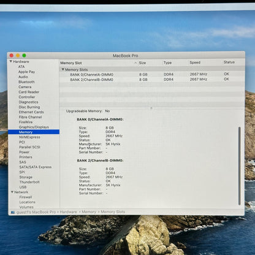Collapse the Network section triangle
The height and width of the screenshot is (255, 255).
point(12,192)
